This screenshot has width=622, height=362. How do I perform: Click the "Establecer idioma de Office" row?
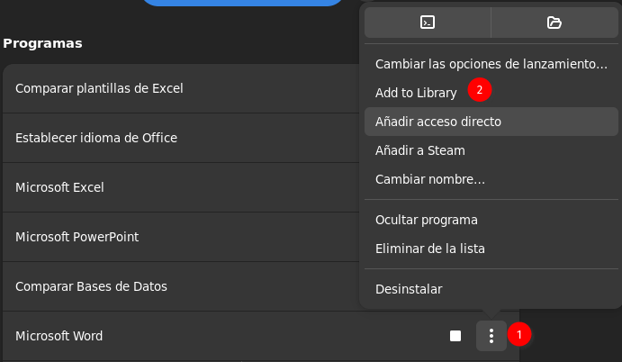96,138
